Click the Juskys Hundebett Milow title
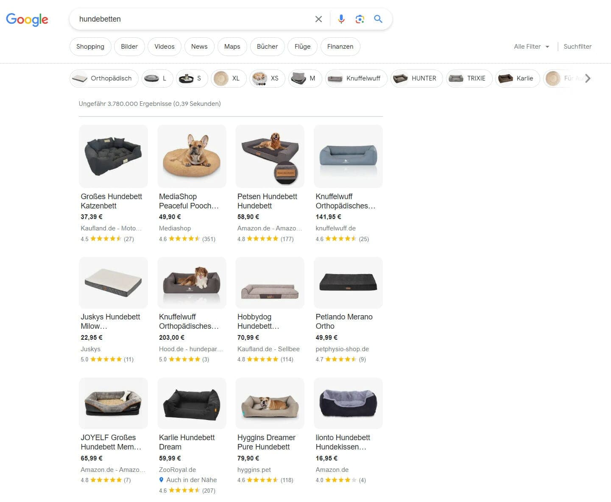 [x=110, y=322]
